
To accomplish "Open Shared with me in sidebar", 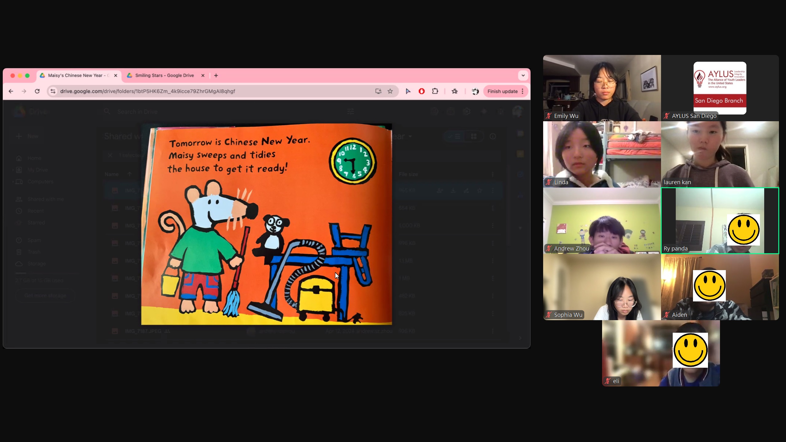I will pos(45,199).
